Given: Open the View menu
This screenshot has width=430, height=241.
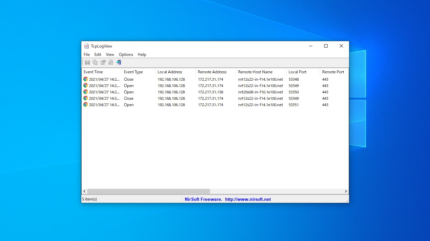Looking at the screenshot, I should tap(110, 55).
